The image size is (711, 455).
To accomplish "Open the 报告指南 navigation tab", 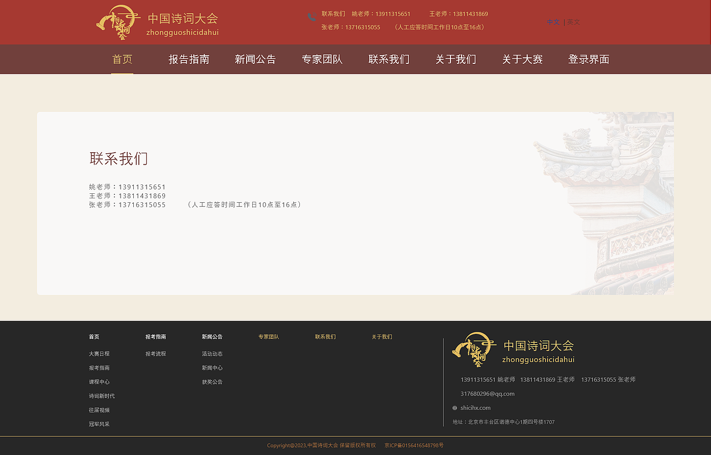I will 189,59.
